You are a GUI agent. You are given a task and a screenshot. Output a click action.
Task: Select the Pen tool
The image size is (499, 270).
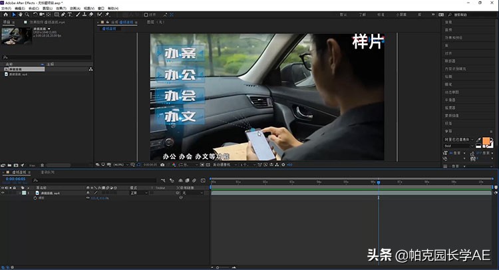tap(63, 15)
